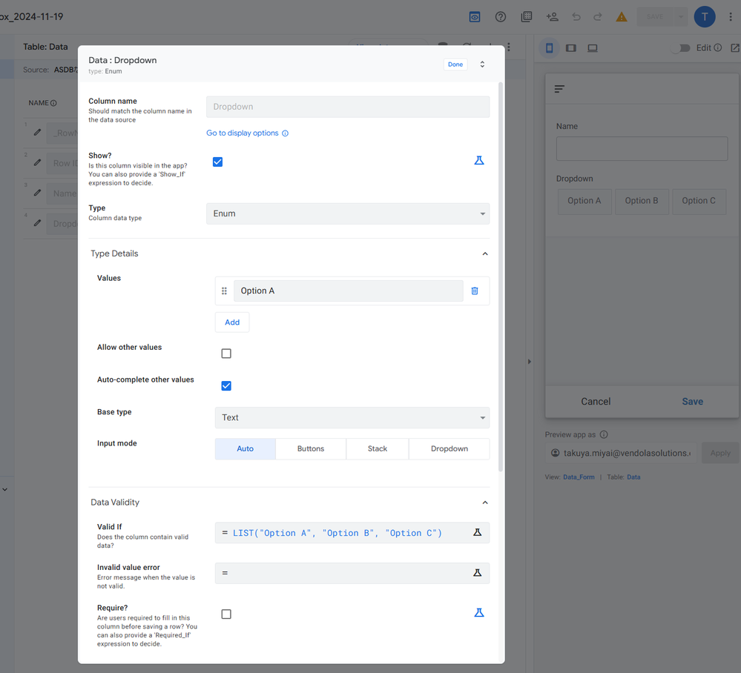The width and height of the screenshot is (741, 673).
Task: Choose Option B button in preview
Action: coord(642,201)
